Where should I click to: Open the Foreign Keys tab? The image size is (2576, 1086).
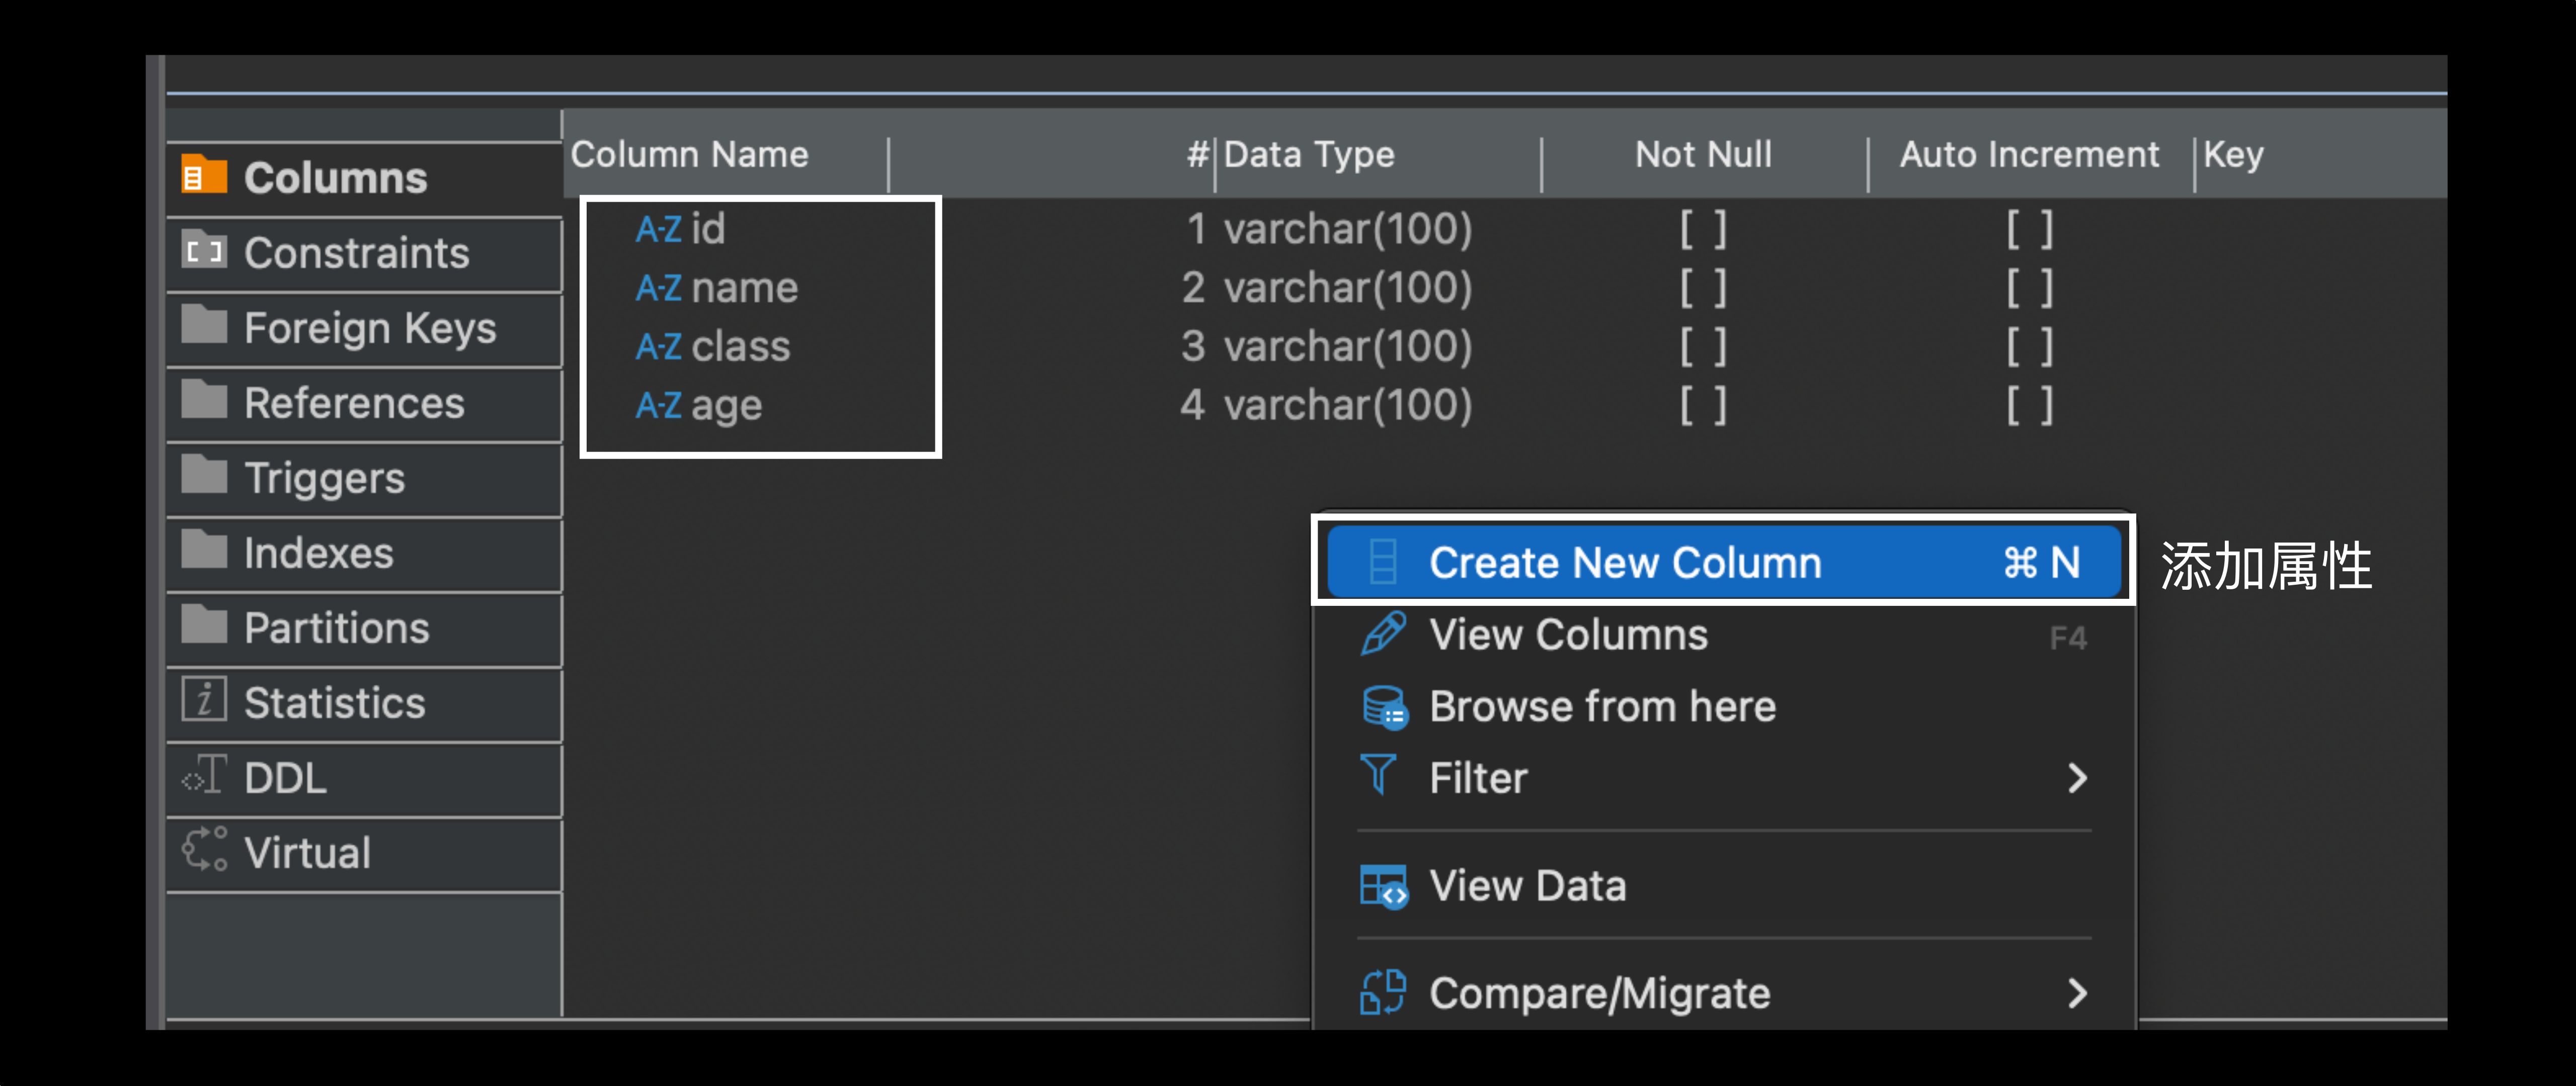[x=369, y=328]
